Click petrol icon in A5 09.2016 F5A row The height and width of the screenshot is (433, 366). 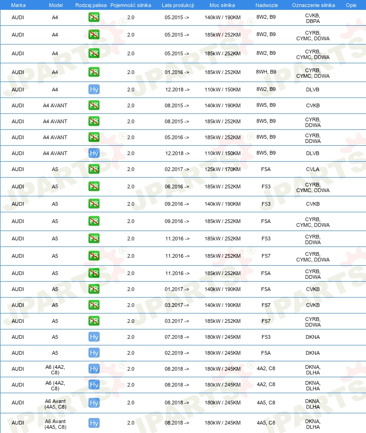pyautogui.click(x=94, y=221)
